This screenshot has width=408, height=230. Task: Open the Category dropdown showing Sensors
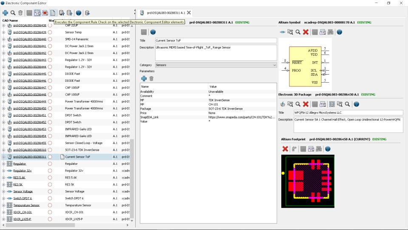(x=216, y=65)
